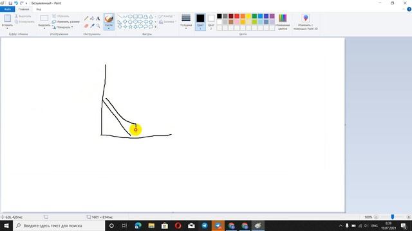Screen dimensions: 412x231
Task: Select the Color picker eyedropper tool
Action: point(92,26)
